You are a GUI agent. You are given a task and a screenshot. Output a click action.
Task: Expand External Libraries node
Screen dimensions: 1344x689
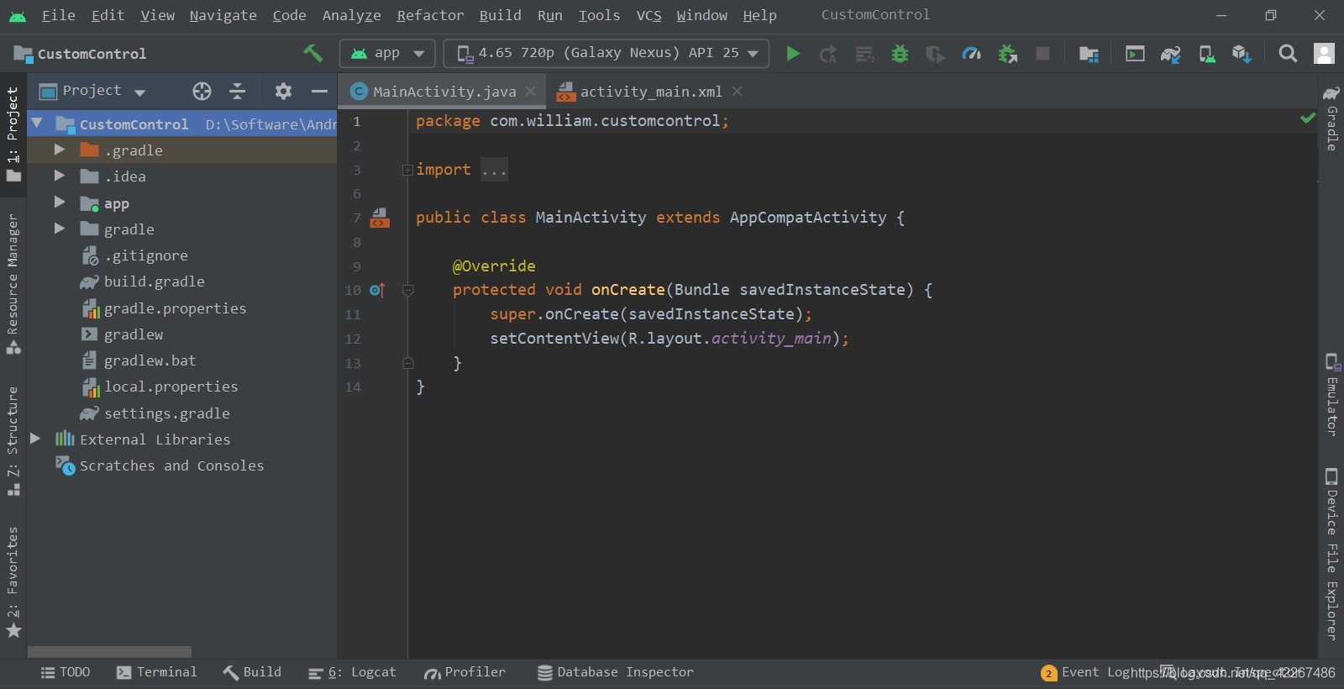click(x=35, y=438)
